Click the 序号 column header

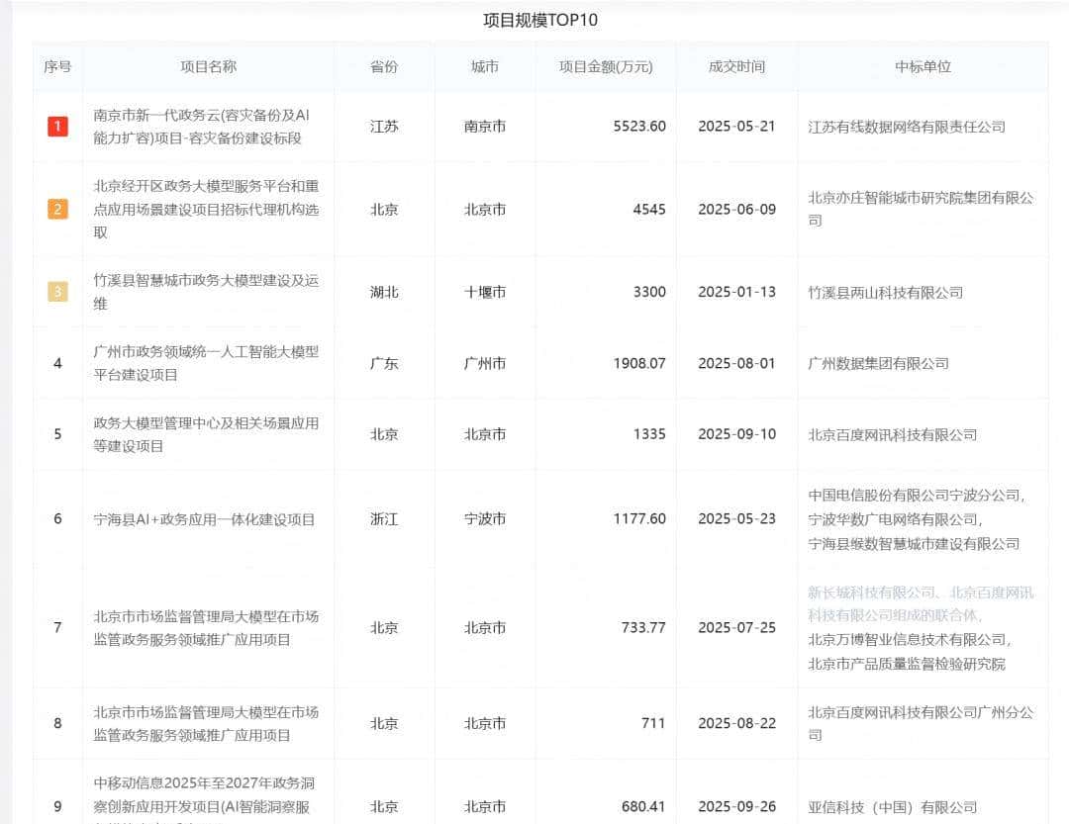point(56,66)
